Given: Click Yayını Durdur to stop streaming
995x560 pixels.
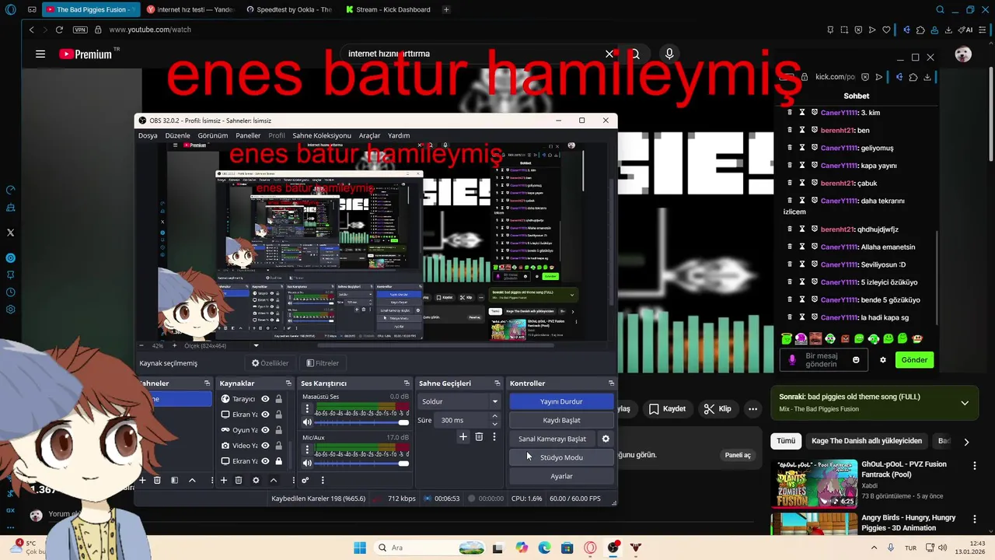Looking at the screenshot, I should 561,401.
